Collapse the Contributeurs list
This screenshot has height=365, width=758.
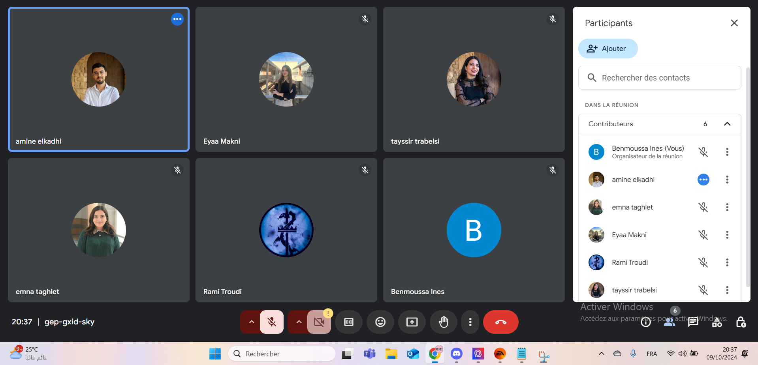(727, 124)
